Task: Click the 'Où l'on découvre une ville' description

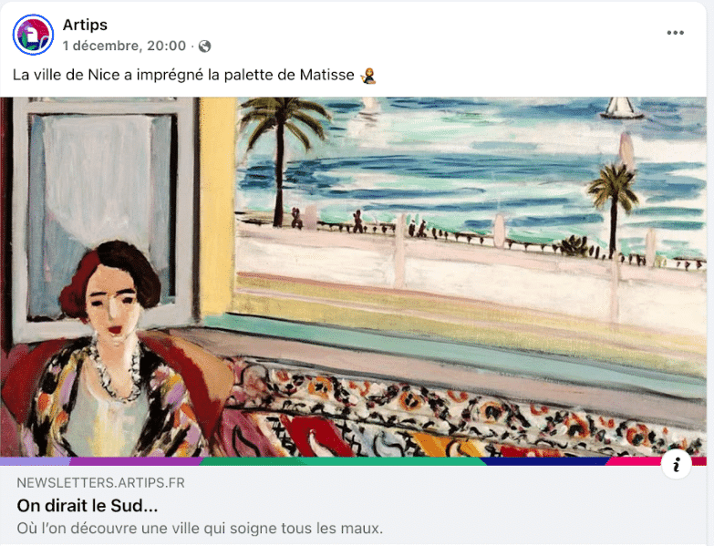Action: click(x=200, y=528)
